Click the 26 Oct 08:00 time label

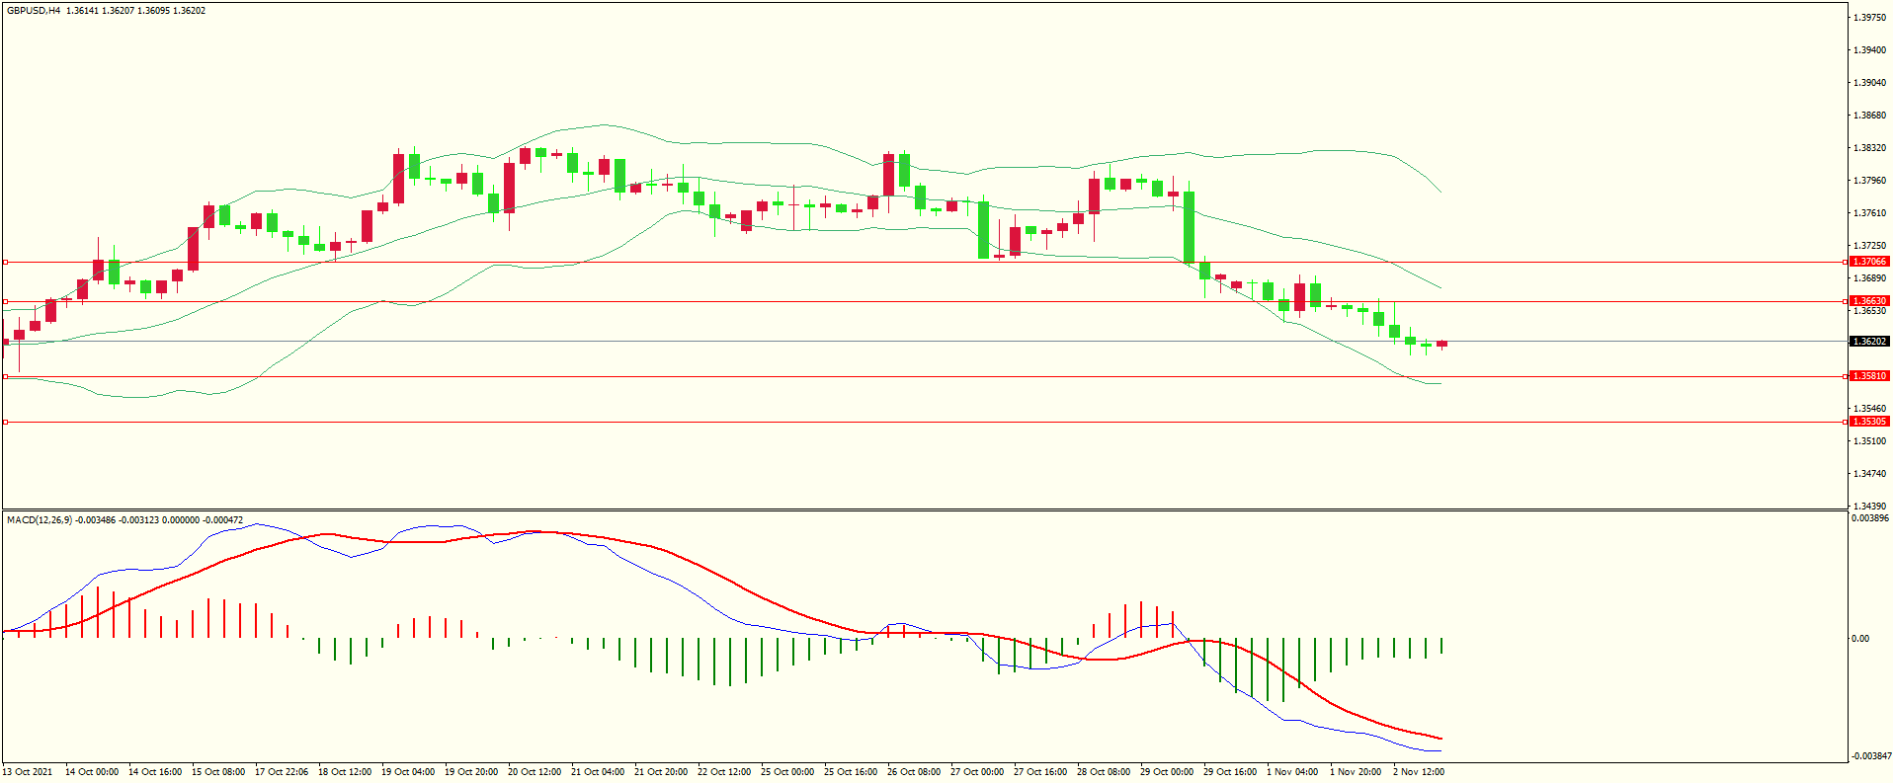pyautogui.click(x=914, y=772)
